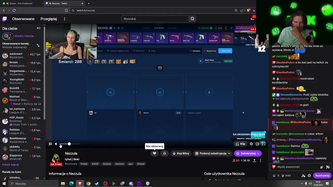333x187 pixels.
Task: Share the stream with the upload icon
Action: point(254,161)
